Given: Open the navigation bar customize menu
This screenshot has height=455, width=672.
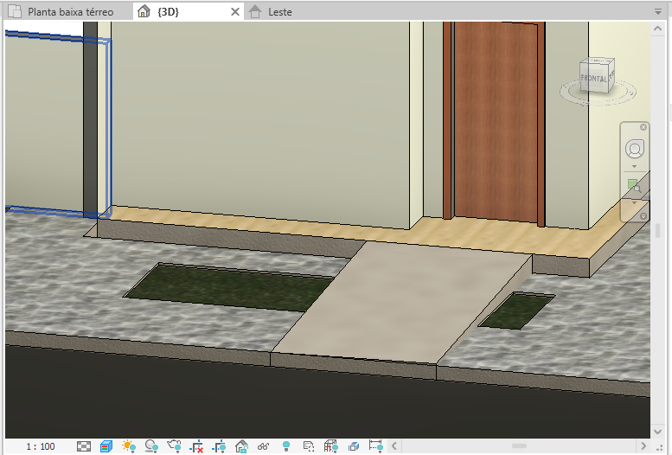Looking at the screenshot, I should [x=643, y=216].
